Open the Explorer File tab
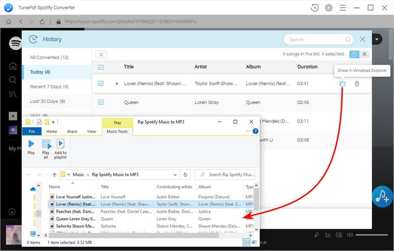 pyautogui.click(x=32, y=131)
